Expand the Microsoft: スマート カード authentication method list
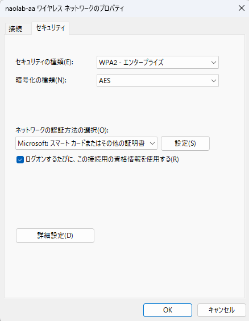249x321 pixels. pos(86,143)
